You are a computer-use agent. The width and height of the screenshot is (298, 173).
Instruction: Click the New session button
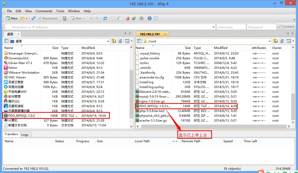[x=12, y=18]
